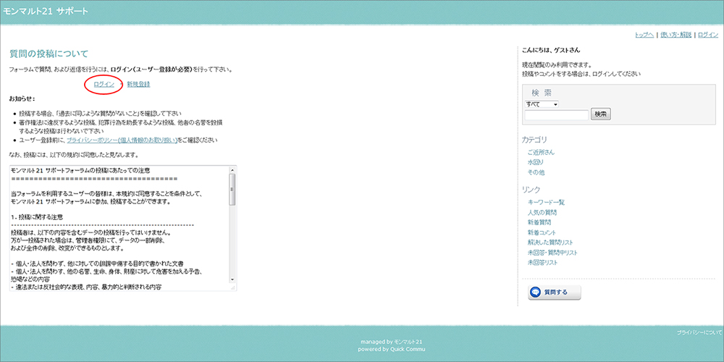Click the モンマルト21 サポート site title
Viewport: 724px width, 362px height.
45,12
